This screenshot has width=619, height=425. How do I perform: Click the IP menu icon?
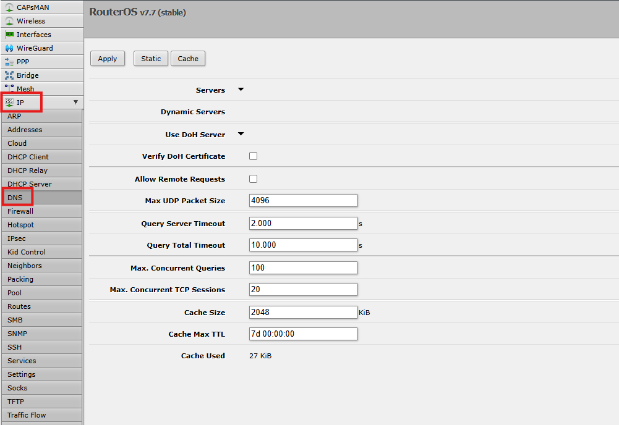coord(9,103)
